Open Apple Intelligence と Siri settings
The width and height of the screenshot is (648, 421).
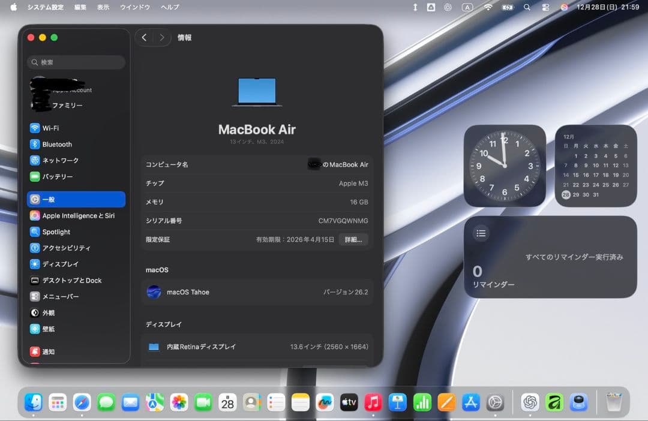[x=76, y=215]
